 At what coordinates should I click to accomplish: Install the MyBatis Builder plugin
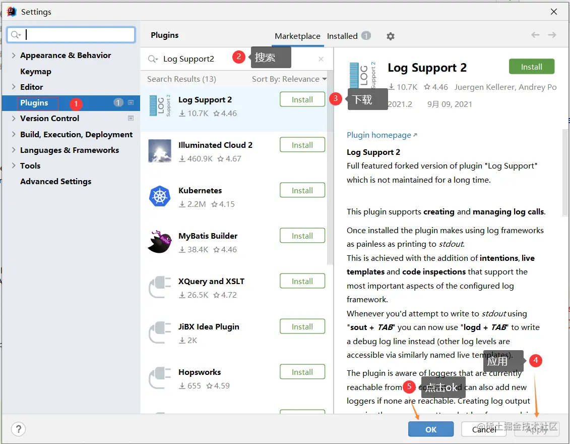coord(302,236)
